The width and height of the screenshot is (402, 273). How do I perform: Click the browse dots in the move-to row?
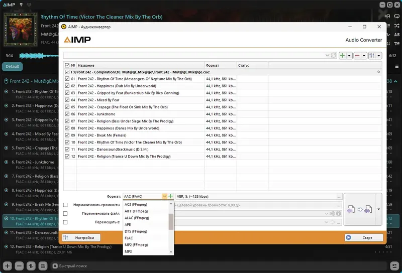339,222
